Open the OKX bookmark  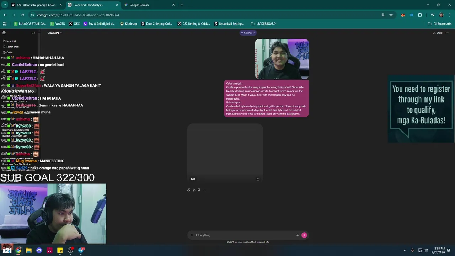tap(74, 23)
